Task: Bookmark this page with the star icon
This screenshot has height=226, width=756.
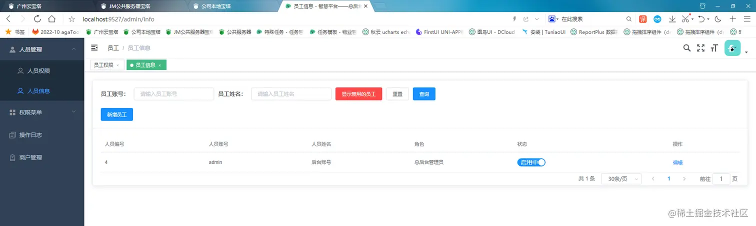Action: [x=71, y=19]
